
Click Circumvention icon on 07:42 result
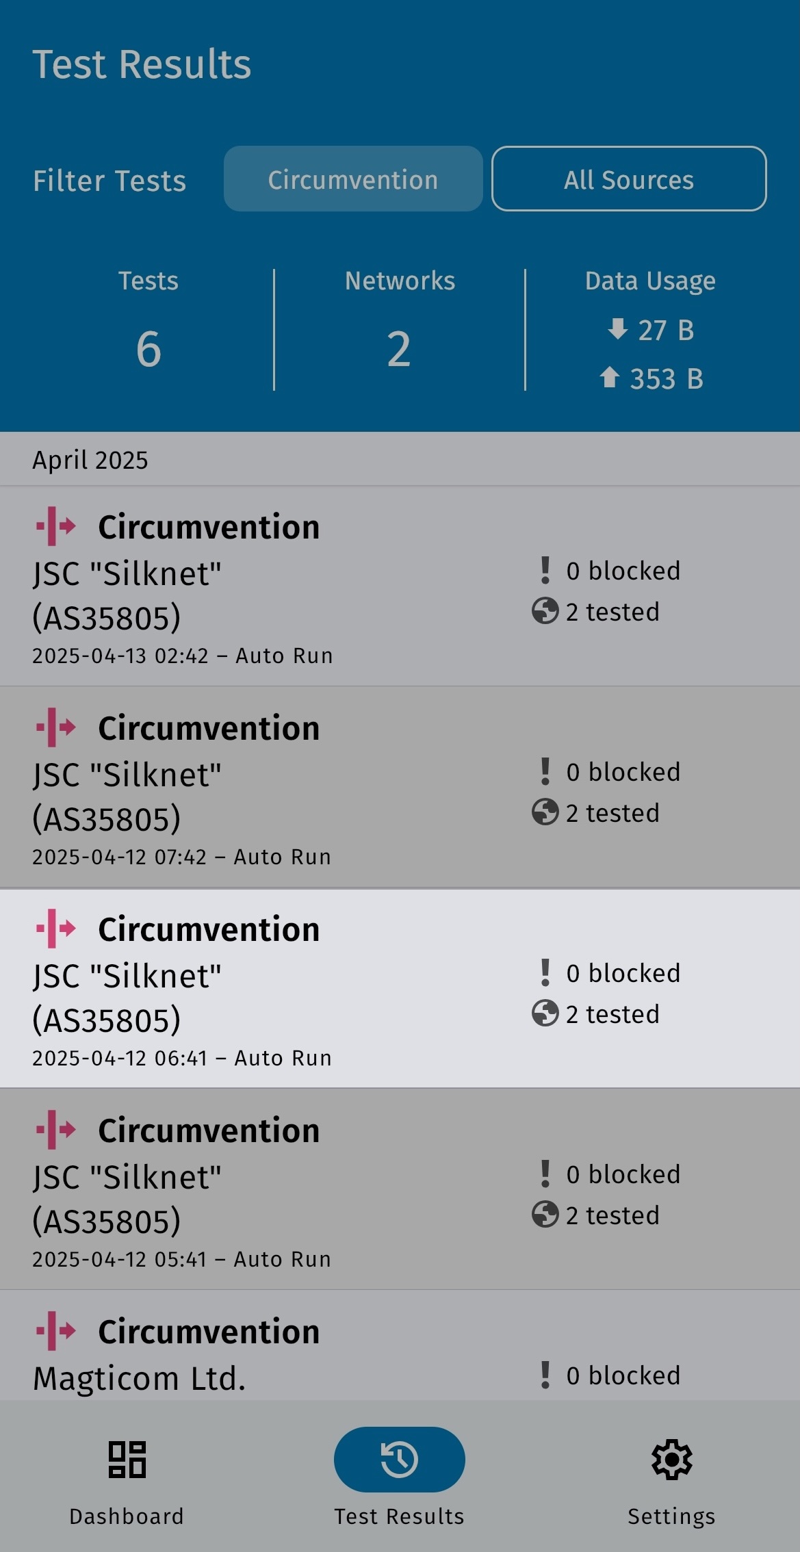click(56, 727)
